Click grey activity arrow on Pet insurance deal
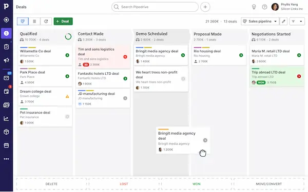This screenshot has height=192, width=308. tap(67, 117)
